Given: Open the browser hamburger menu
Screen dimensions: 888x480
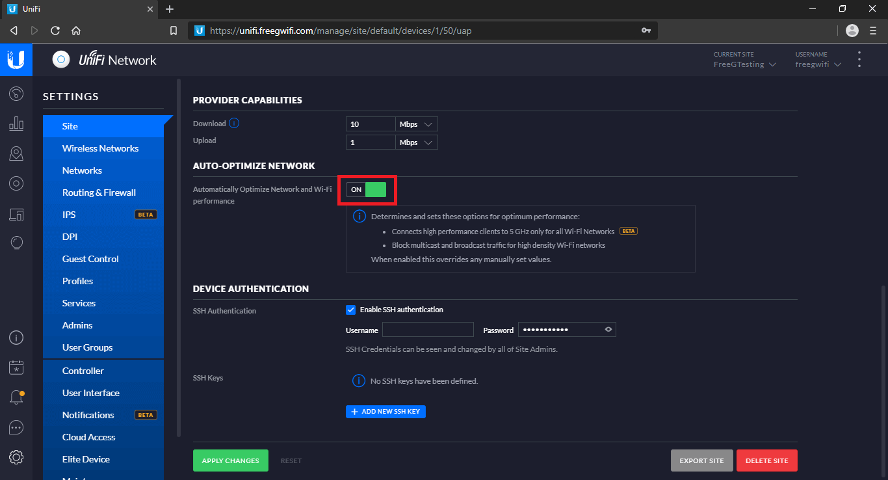Looking at the screenshot, I should (872, 31).
